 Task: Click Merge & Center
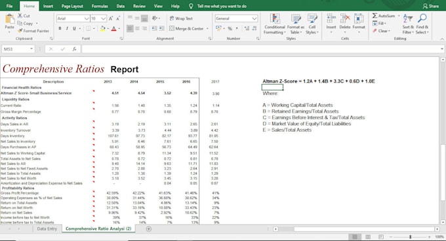coord(186,28)
